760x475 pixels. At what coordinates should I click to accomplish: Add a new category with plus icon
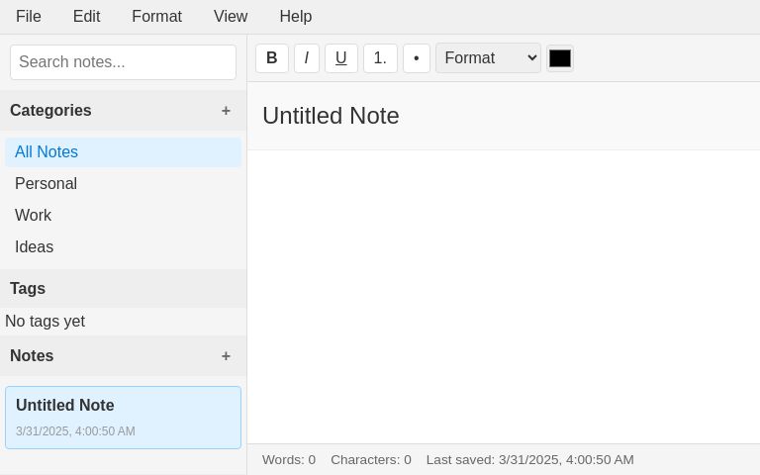point(226,111)
